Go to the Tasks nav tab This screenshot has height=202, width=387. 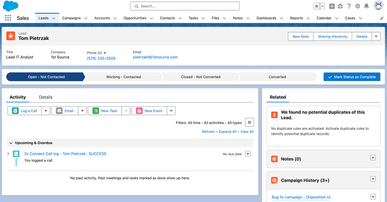coord(193,18)
